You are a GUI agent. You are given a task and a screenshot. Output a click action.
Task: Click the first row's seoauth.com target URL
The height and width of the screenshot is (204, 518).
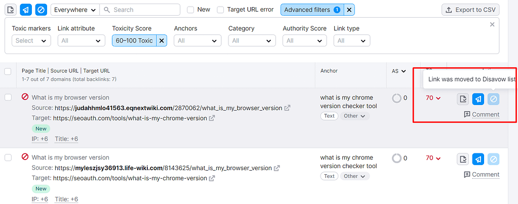[130, 118]
